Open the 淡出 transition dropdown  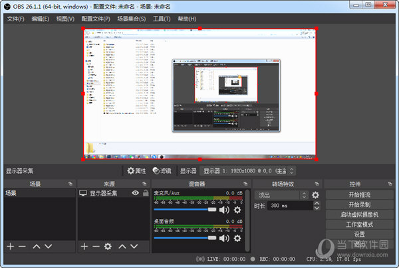(282, 195)
